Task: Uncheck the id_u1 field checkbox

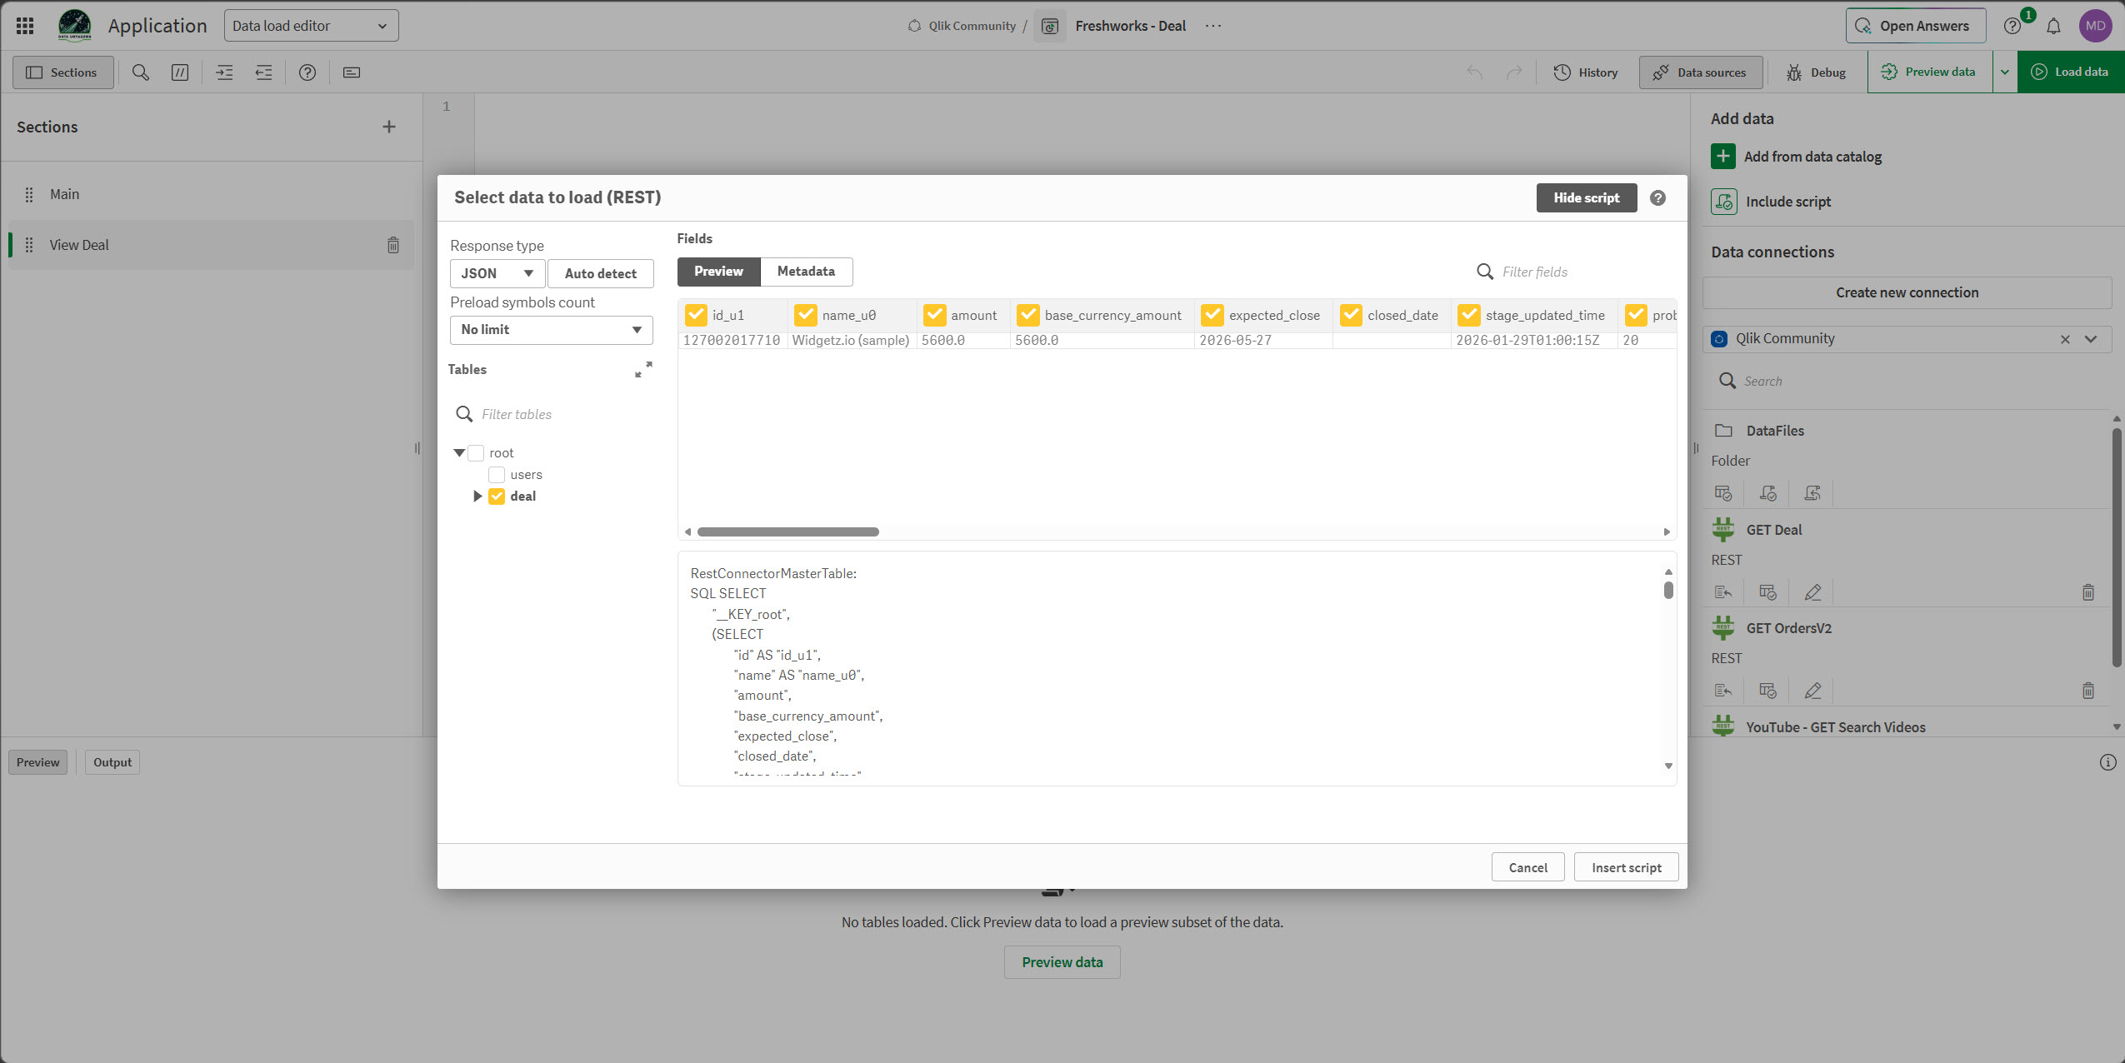Action: [x=696, y=315]
